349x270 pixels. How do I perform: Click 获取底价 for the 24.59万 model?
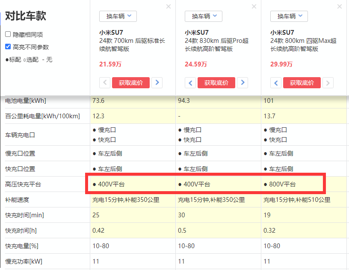pos(216,83)
